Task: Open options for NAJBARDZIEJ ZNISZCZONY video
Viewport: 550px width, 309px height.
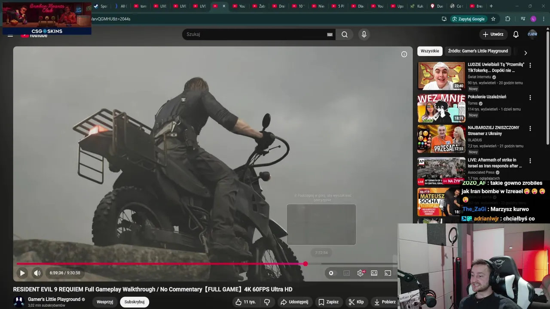Action: click(x=530, y=128)
